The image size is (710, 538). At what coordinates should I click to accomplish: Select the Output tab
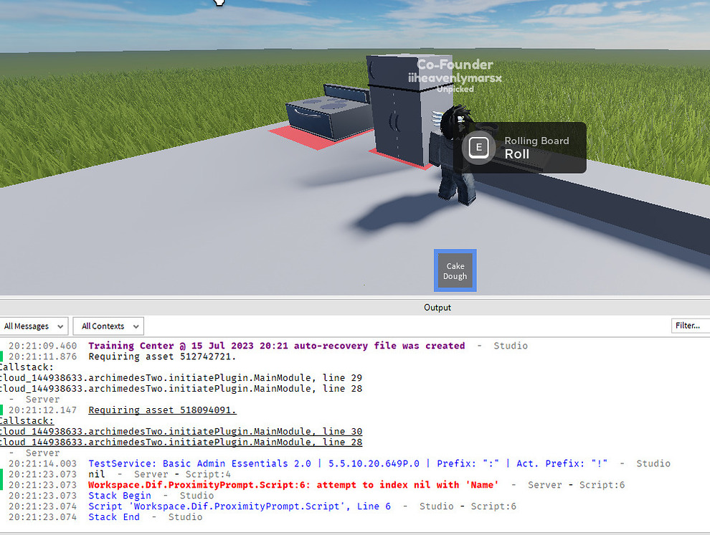437,307
